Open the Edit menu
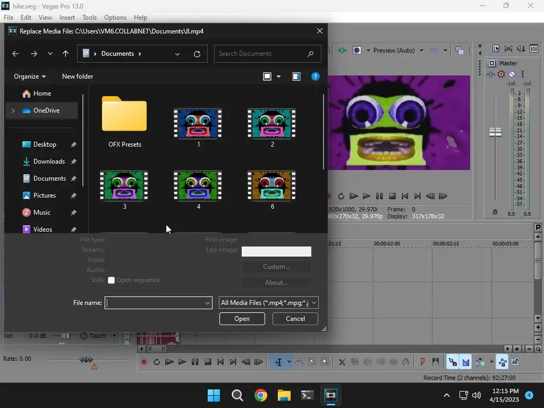This screenshot has height=408, width=544. click(x=25, y=18)
